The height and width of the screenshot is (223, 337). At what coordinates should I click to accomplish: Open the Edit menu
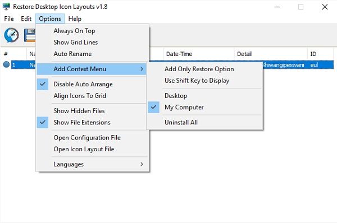coord(26,19)
